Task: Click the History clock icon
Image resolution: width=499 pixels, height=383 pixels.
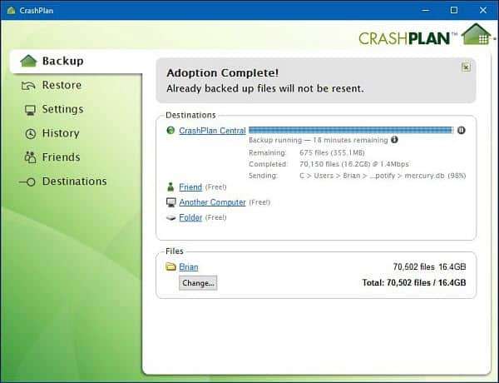Action: (31, 134)
